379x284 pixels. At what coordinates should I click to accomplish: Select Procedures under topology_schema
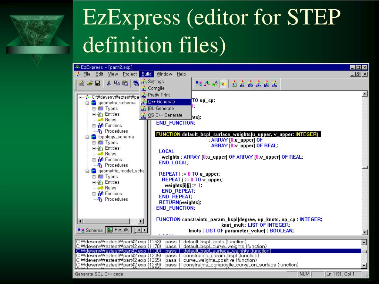116,165
